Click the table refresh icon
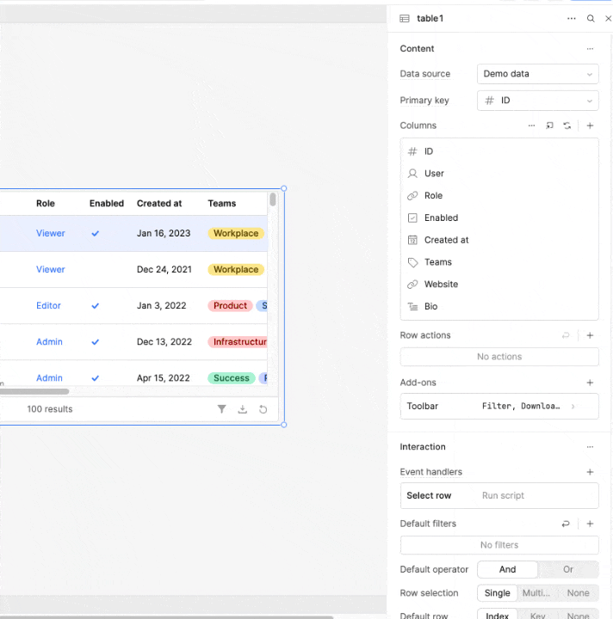 tap(263, 409)
